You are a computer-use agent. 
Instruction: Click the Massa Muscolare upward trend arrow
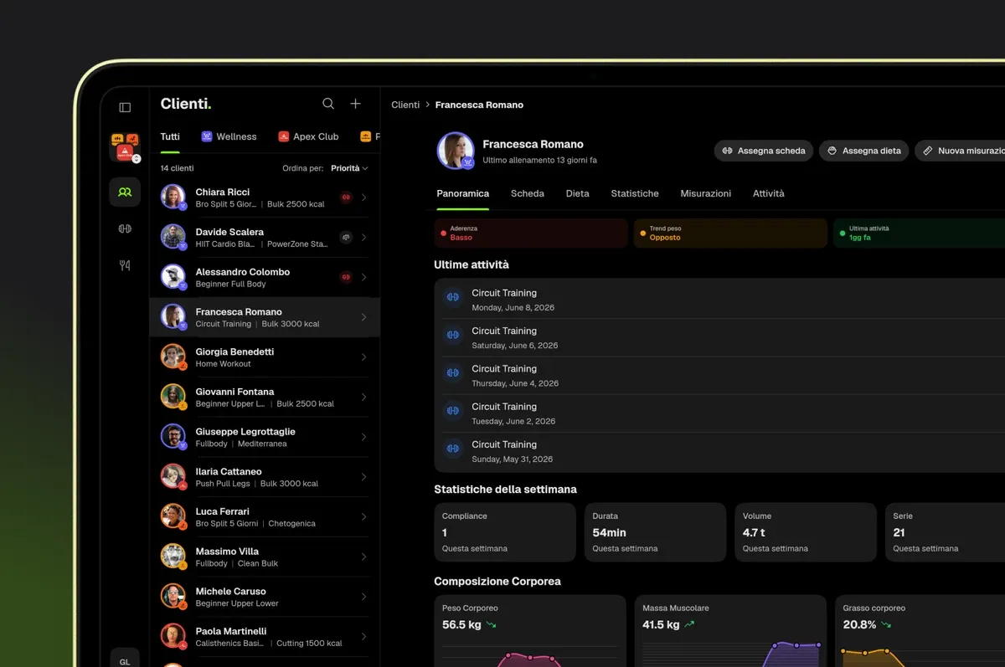point(689,625)
